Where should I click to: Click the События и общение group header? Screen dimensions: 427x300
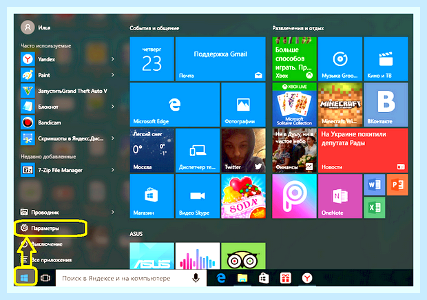(x=154, y=28)
